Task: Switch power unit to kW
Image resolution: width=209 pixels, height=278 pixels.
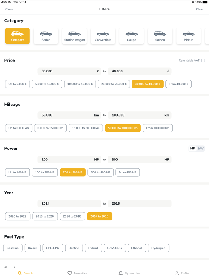Action: pyautogui.click(x=201, y=148)
